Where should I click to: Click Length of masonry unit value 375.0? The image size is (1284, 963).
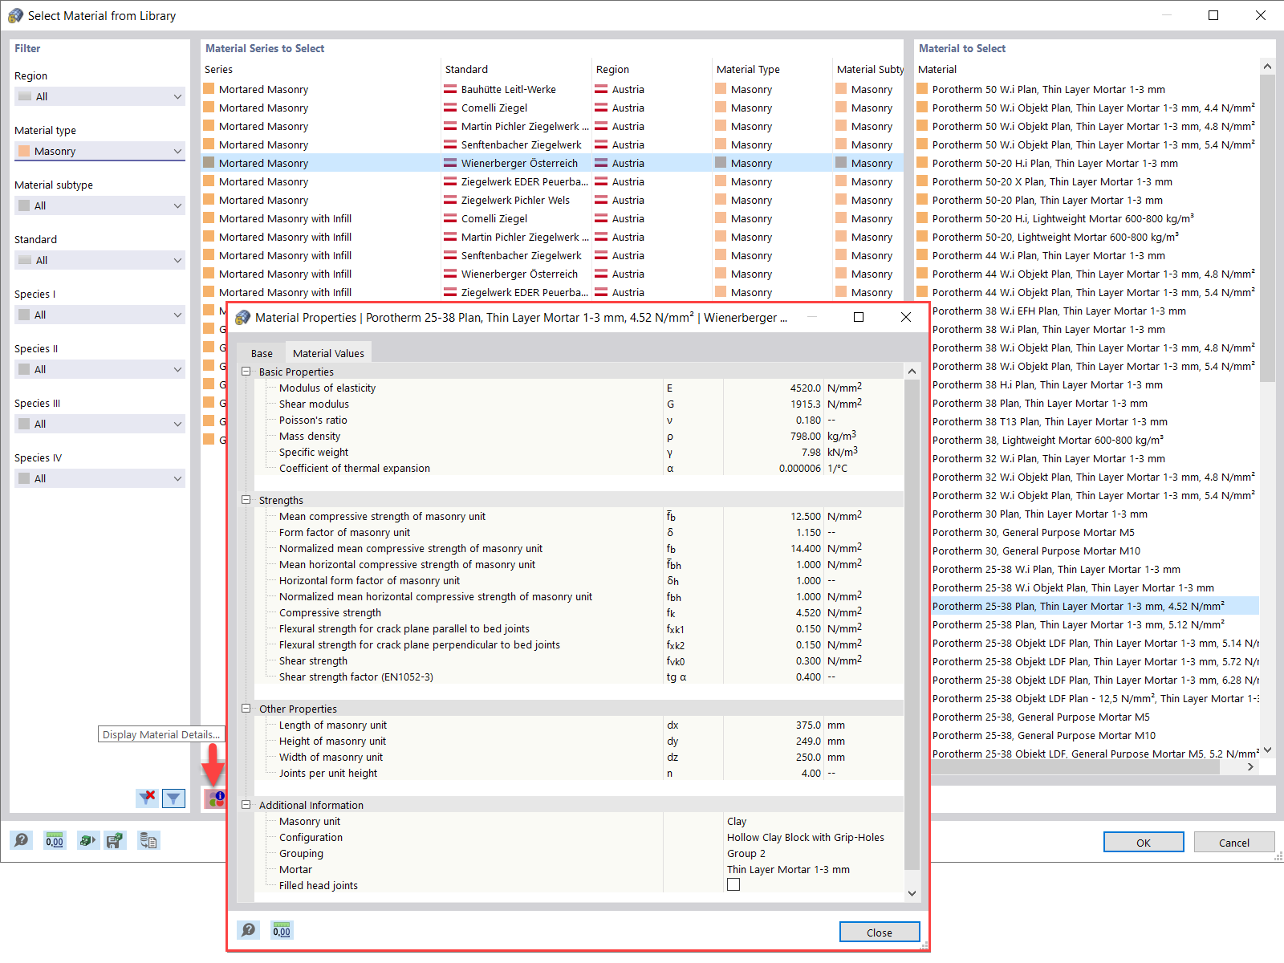(x=808, y=725)
